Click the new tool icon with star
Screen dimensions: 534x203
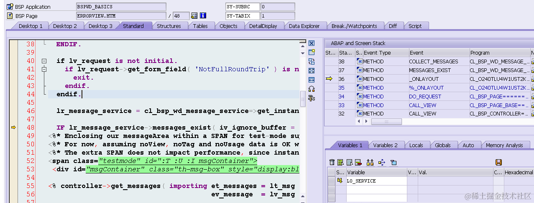point(312,52)
